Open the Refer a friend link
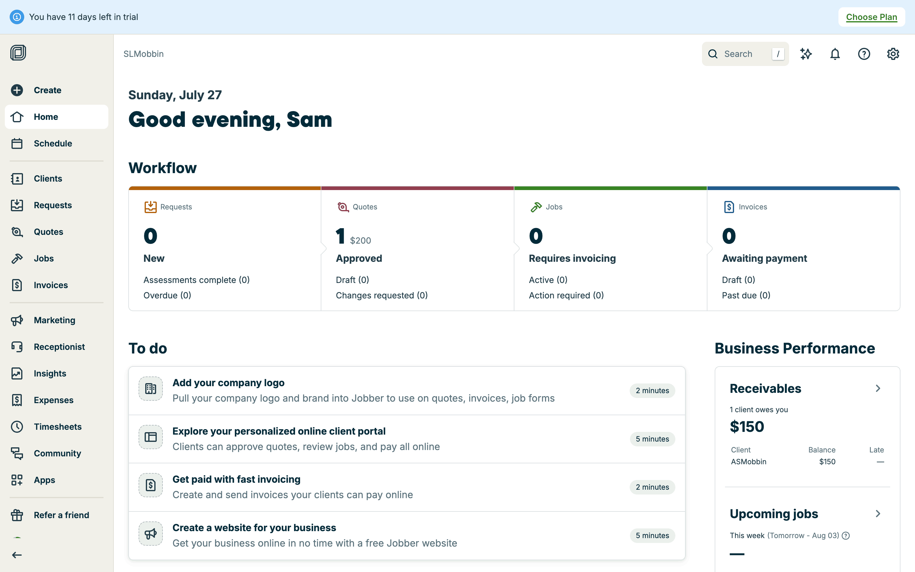The height and width of the screenshot is (572, 915). tap(61, 515)
